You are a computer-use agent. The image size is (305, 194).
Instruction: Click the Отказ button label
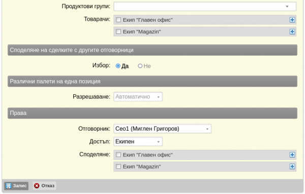point(48,186)
